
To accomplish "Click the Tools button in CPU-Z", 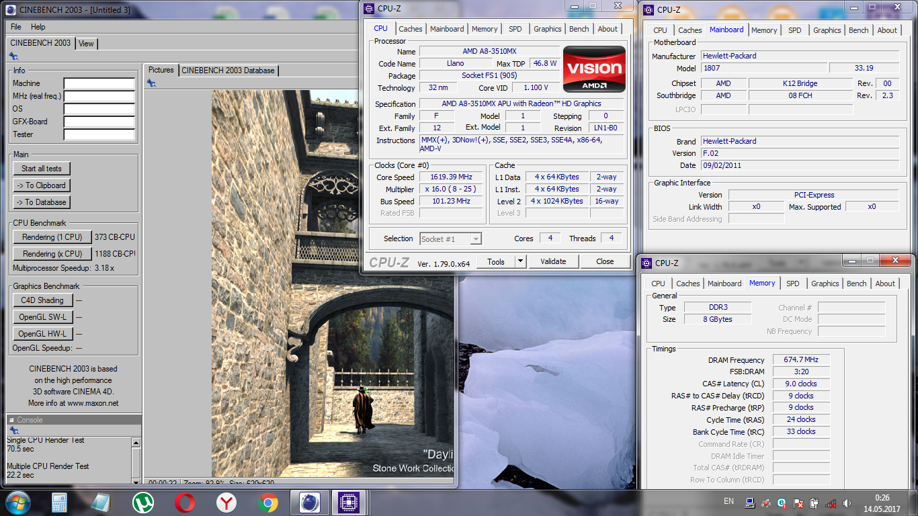I will [x=496, y=261].
